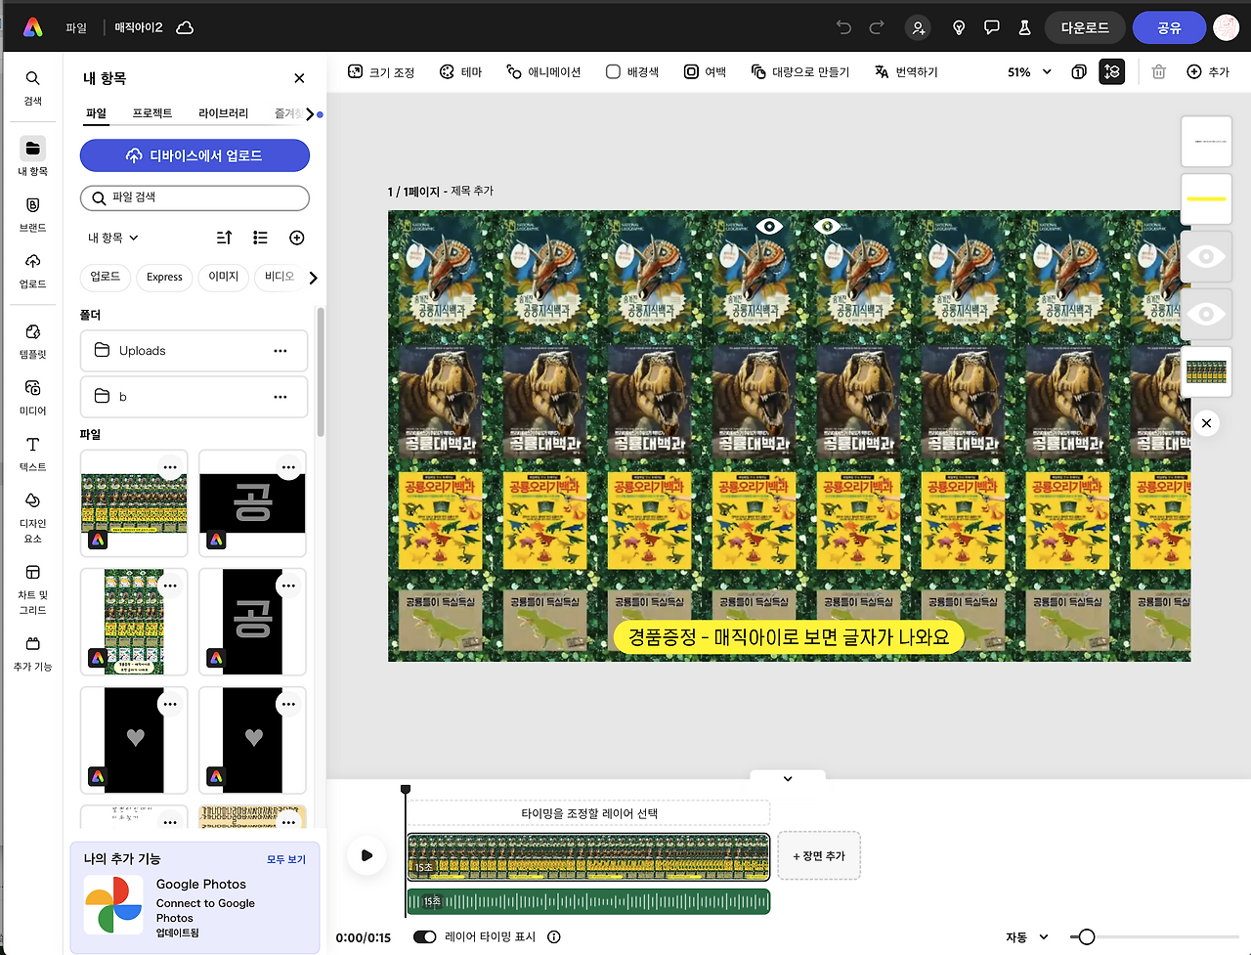Screen dimensions: 1251x955
Task: Open the 미디어 sidebar panel
Action: tap(33, 397)
